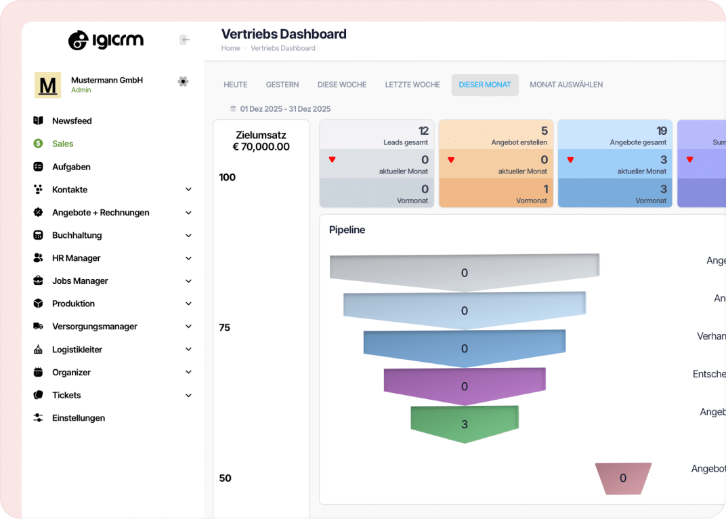Click the Mustermann GmbH company avatar

(47, 85)
